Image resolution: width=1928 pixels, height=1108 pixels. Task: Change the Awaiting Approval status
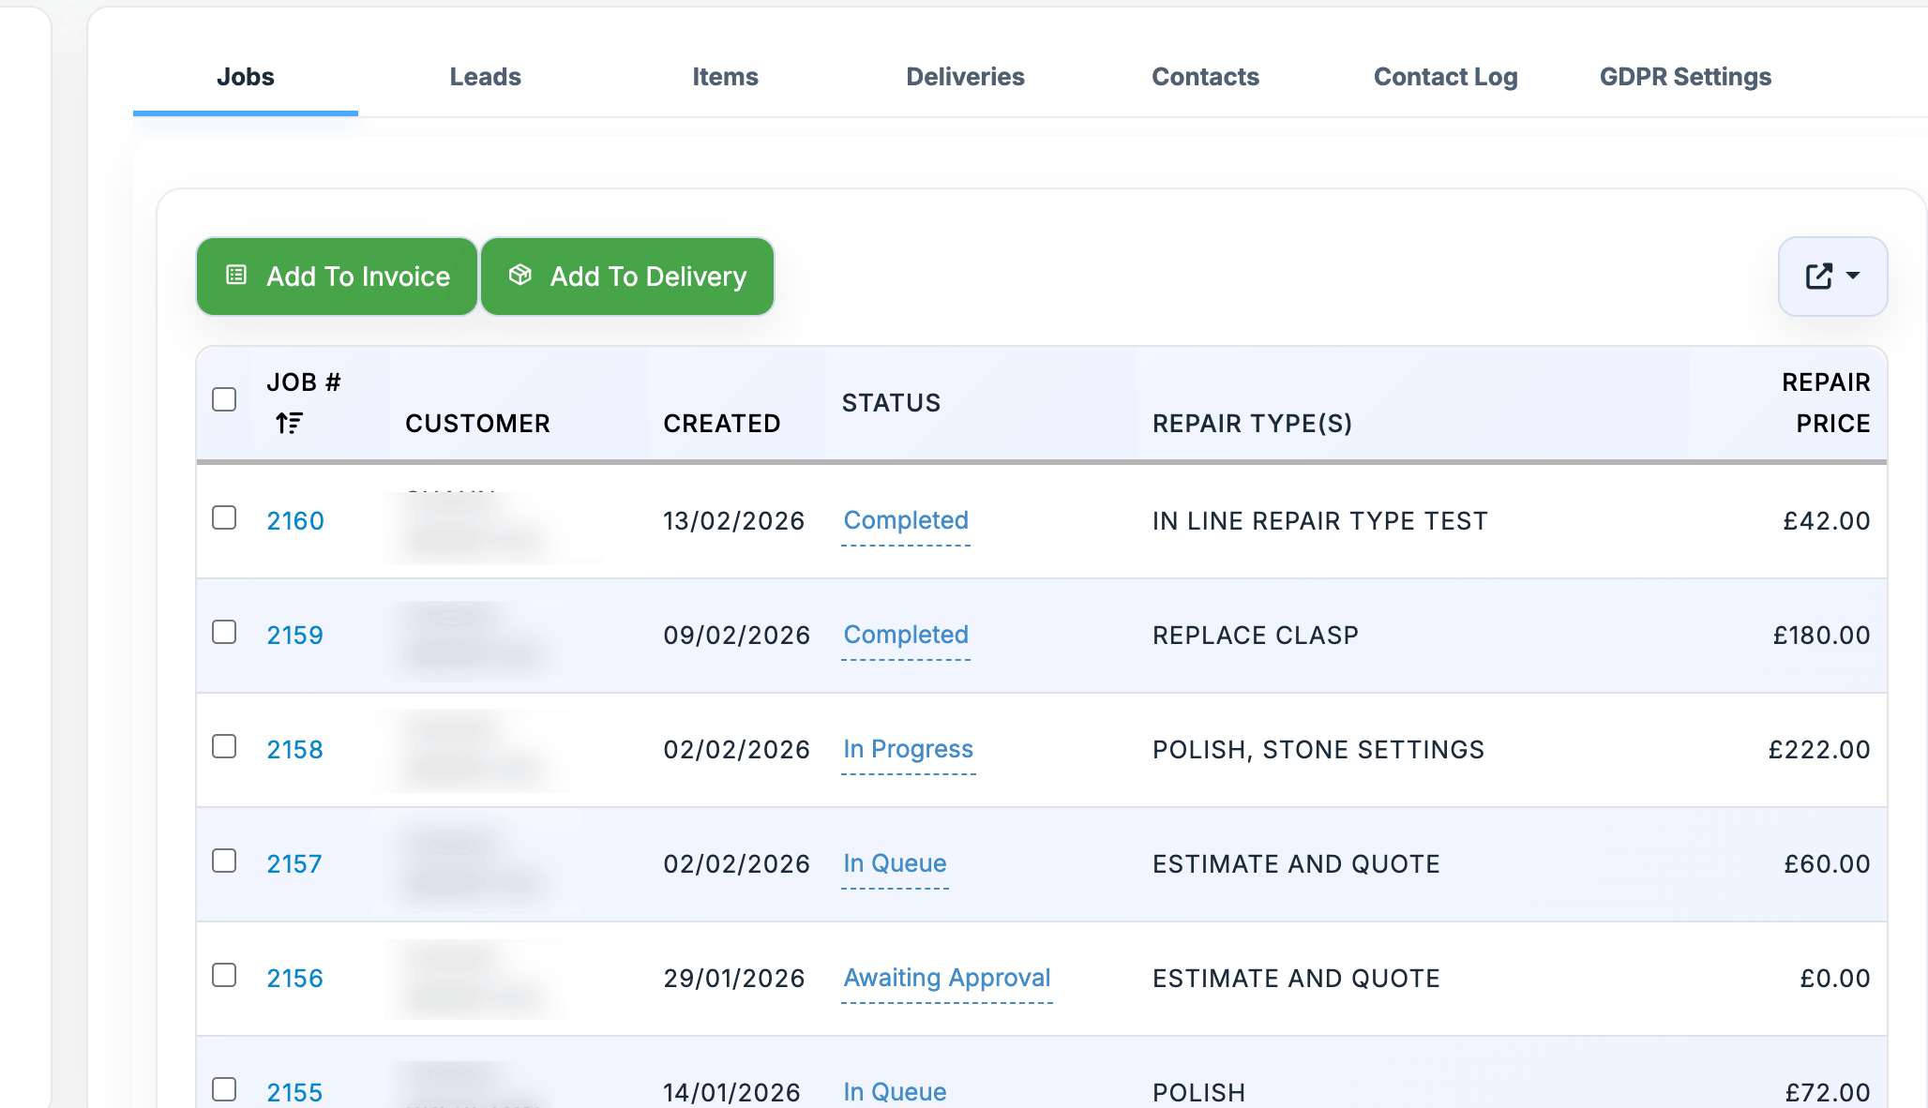(947, 979)
